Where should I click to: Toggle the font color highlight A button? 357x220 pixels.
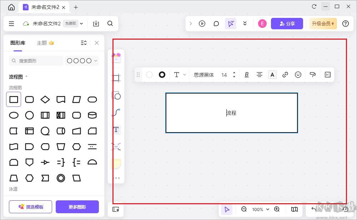point(272,75)
